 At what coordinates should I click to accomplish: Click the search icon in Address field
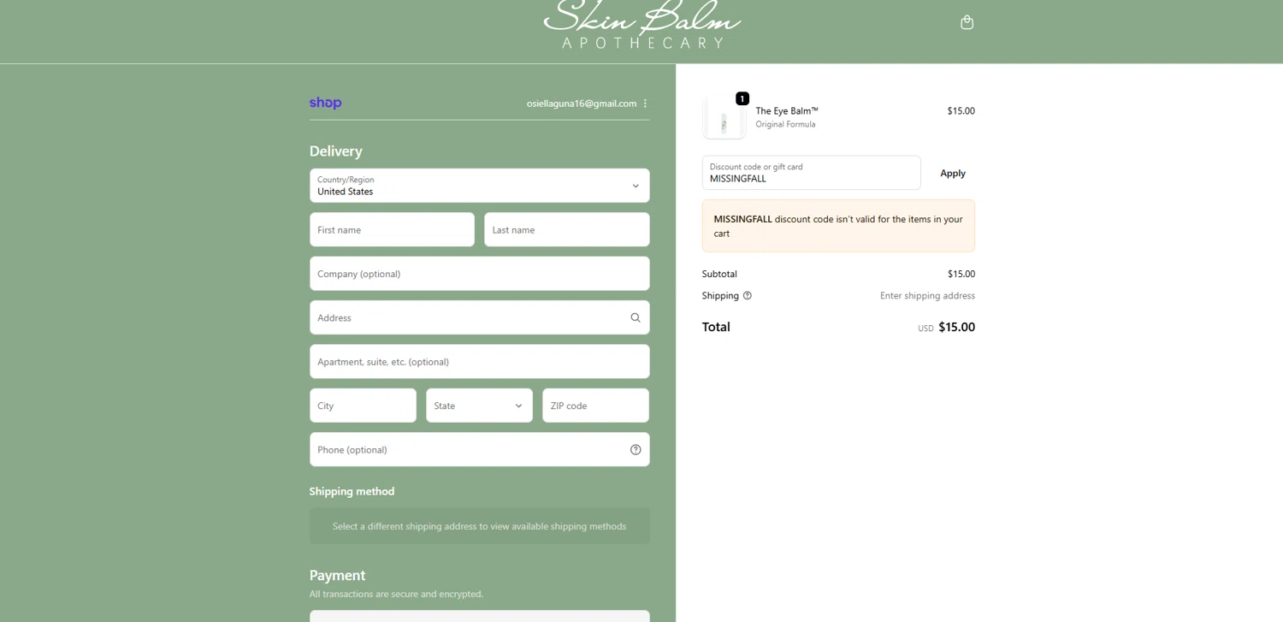pyautogui.click(x=636, y=317)
